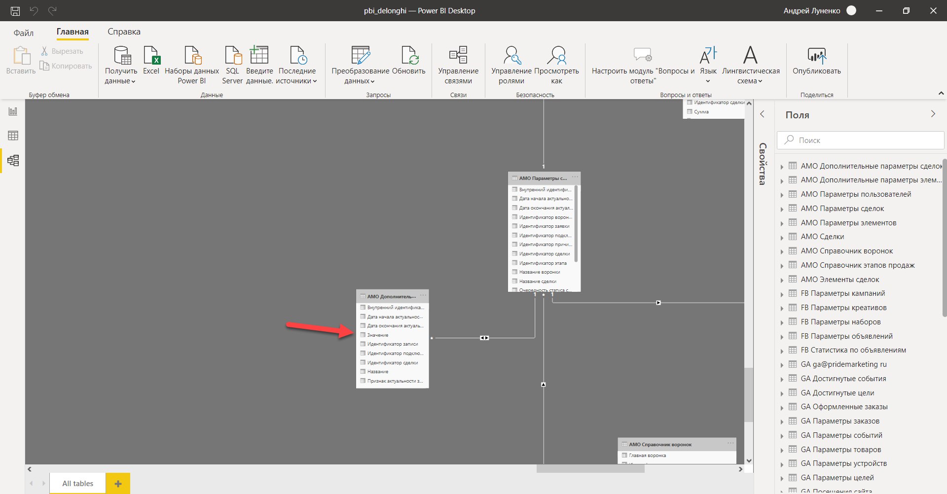
Task: Publish the report with Опубликовать
Action: [x=817, y=60]
